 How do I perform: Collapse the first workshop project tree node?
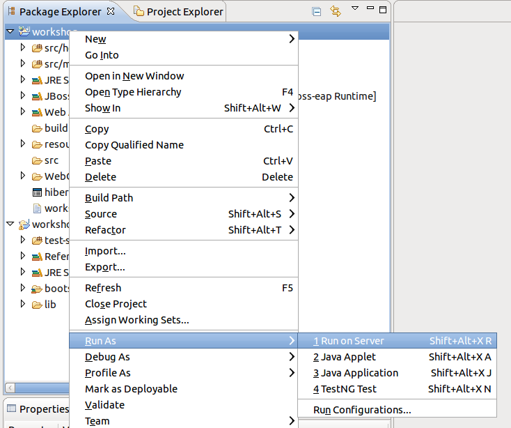point(10,32)
